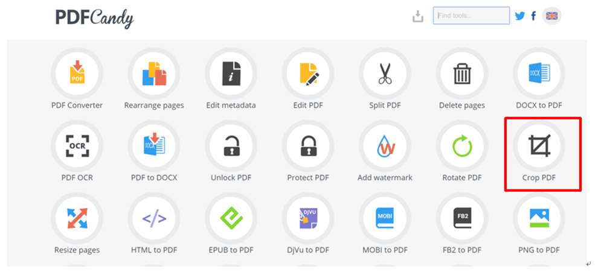604x278 pixels.
Task: Open the Edit metadata tool
Action: (231, 74)
